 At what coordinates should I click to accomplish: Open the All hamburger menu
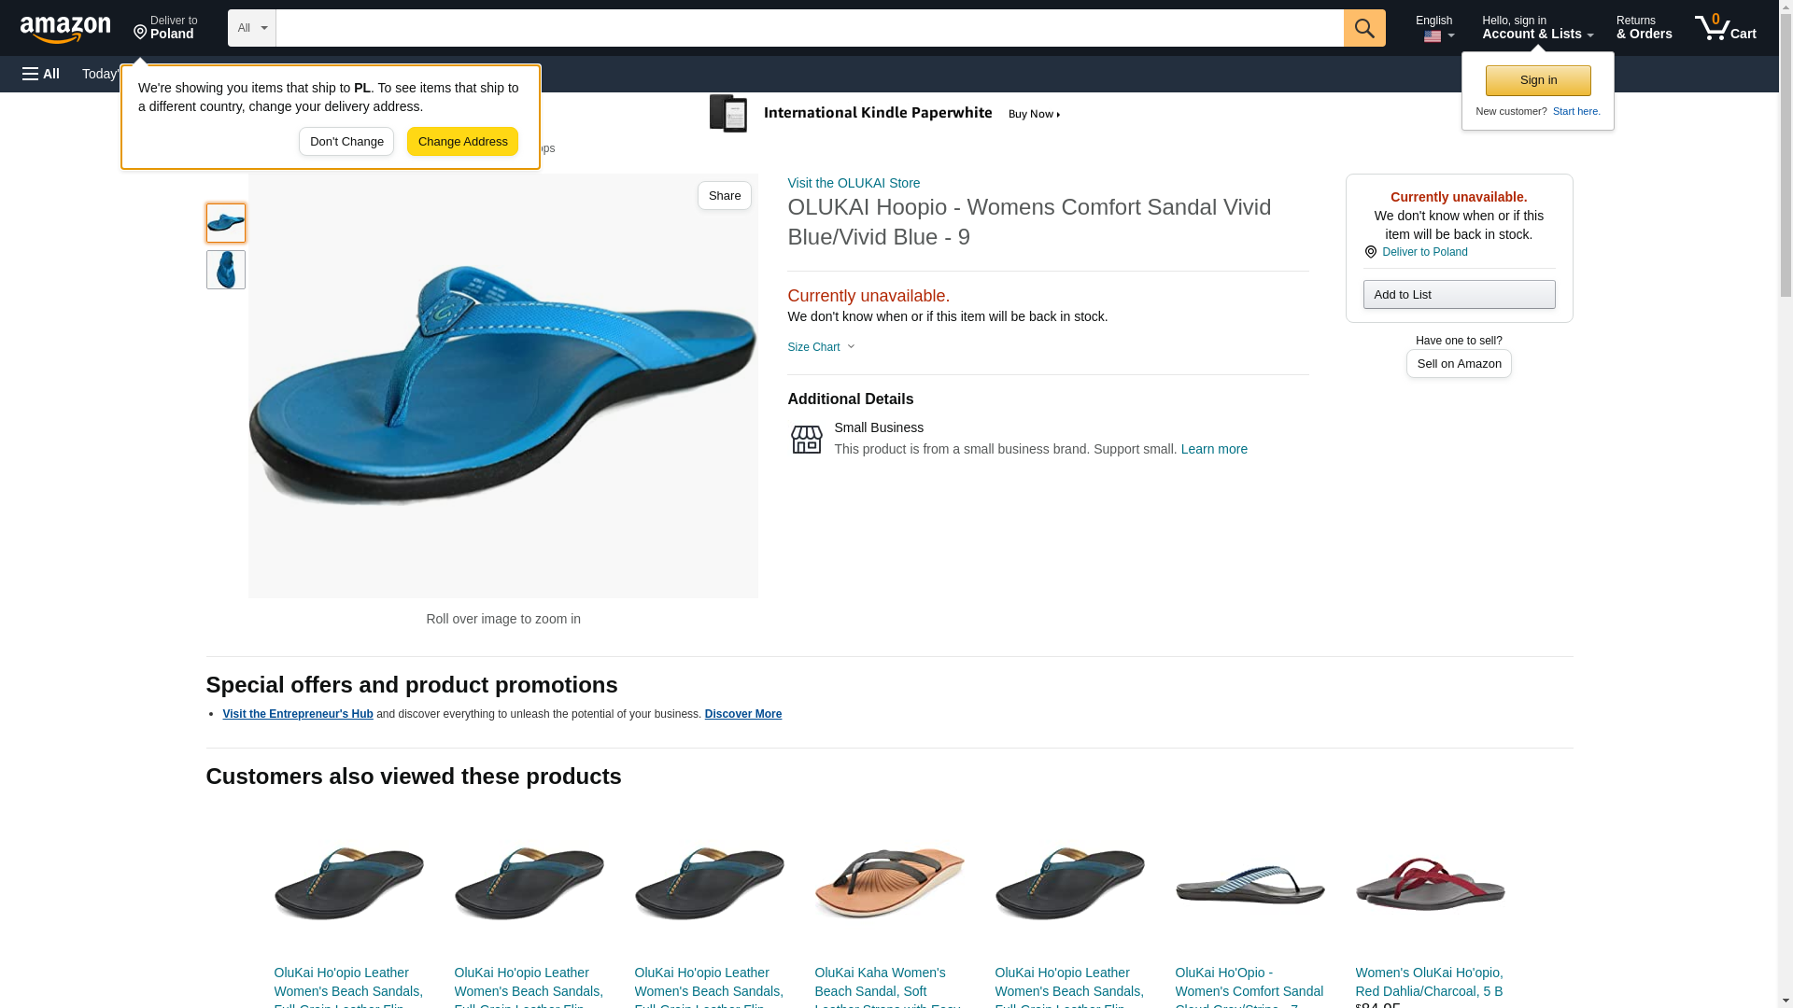[41, 74]
